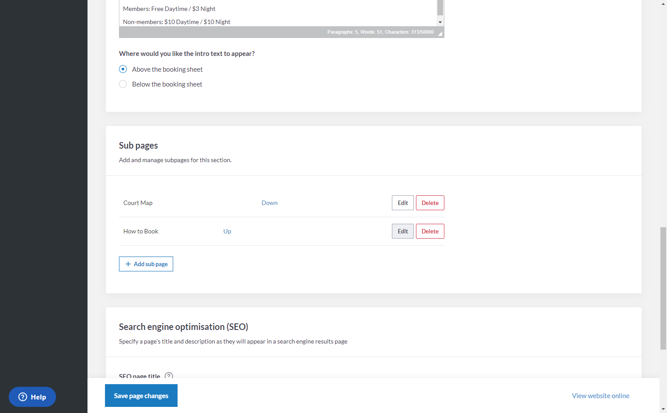Screen dimensions: 667x413
Task: Click the SEO page title help icon
Action: 169,376
